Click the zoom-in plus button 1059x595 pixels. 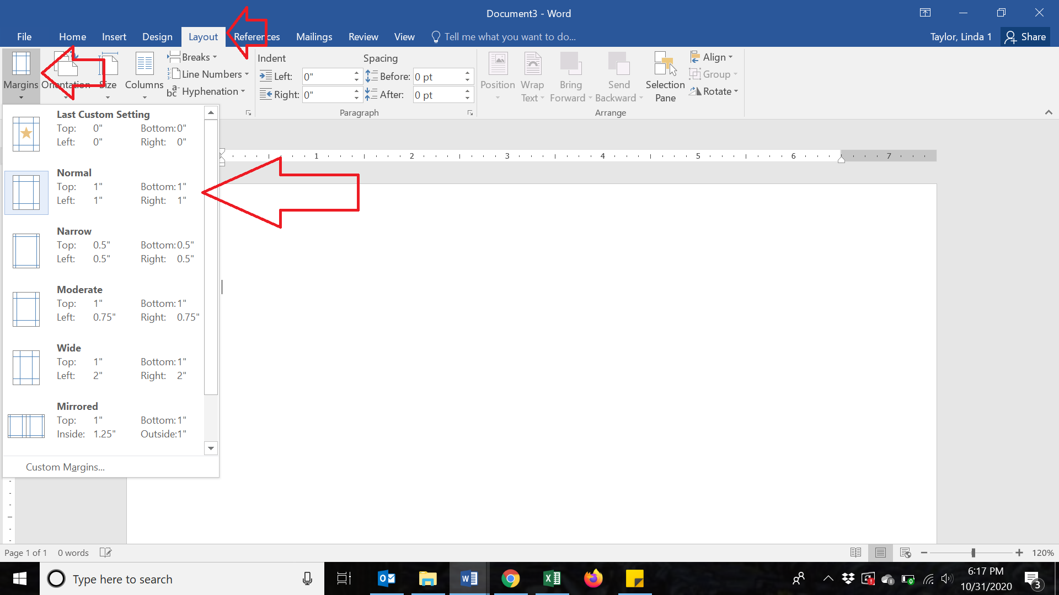[x=1019, y=553]
